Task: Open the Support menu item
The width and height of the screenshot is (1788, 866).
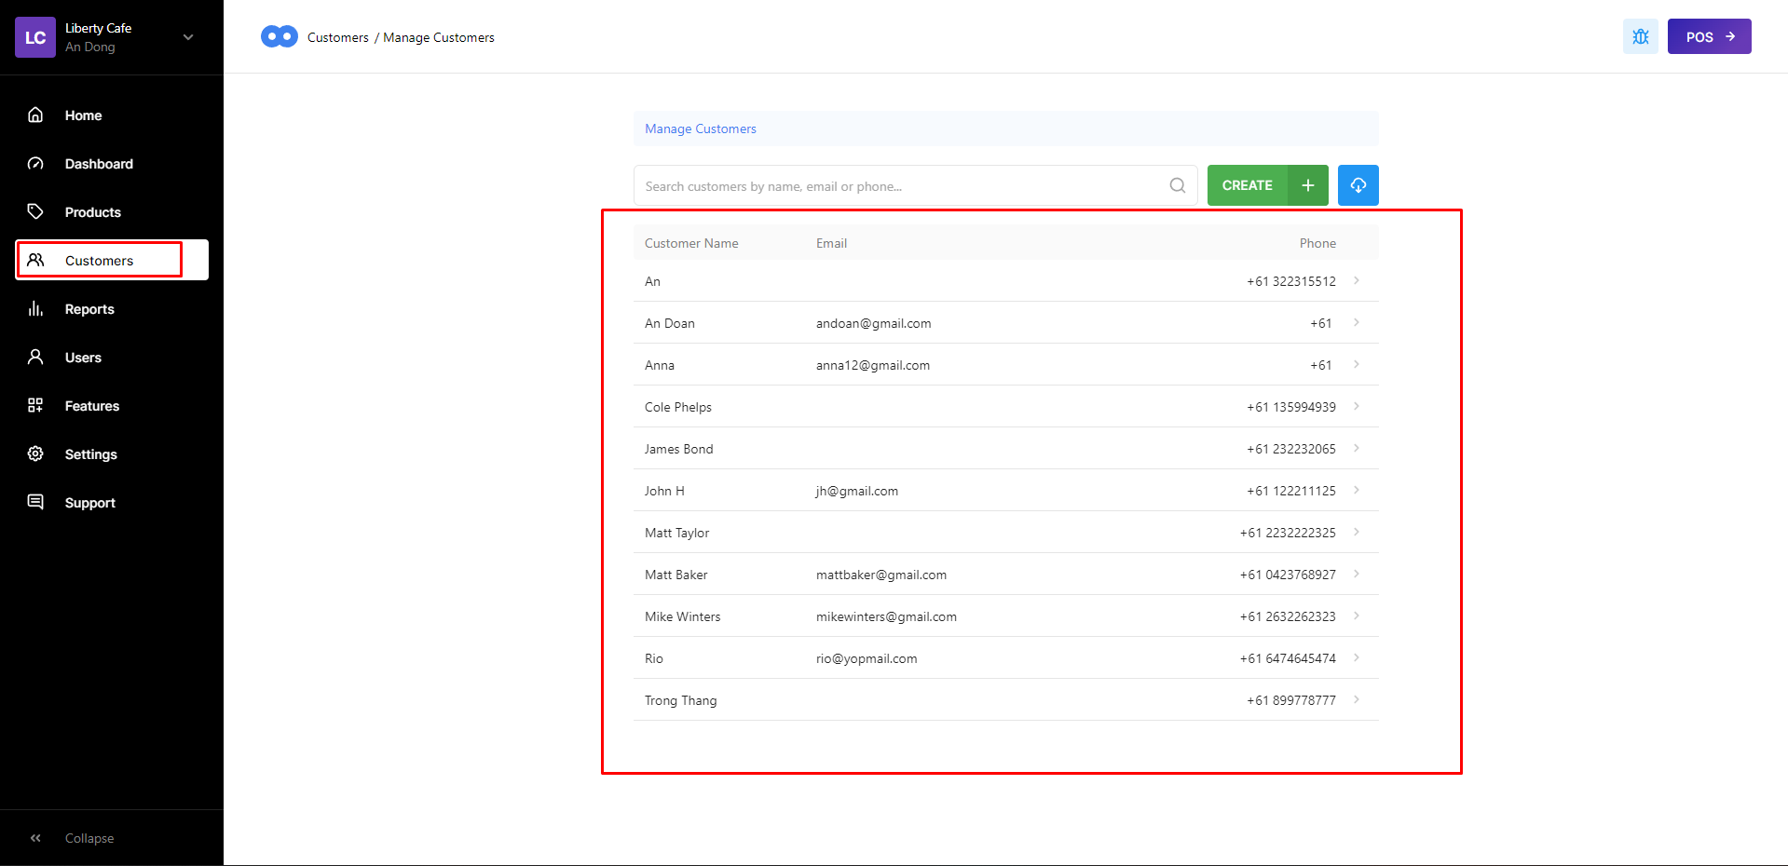Action: (x=89, y=503)
